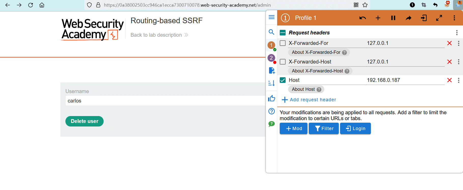Enable the X-Forwarded-Host header checkbox
Image resolution: width=463 pixels, height=190 pixels.
point(283,62)
